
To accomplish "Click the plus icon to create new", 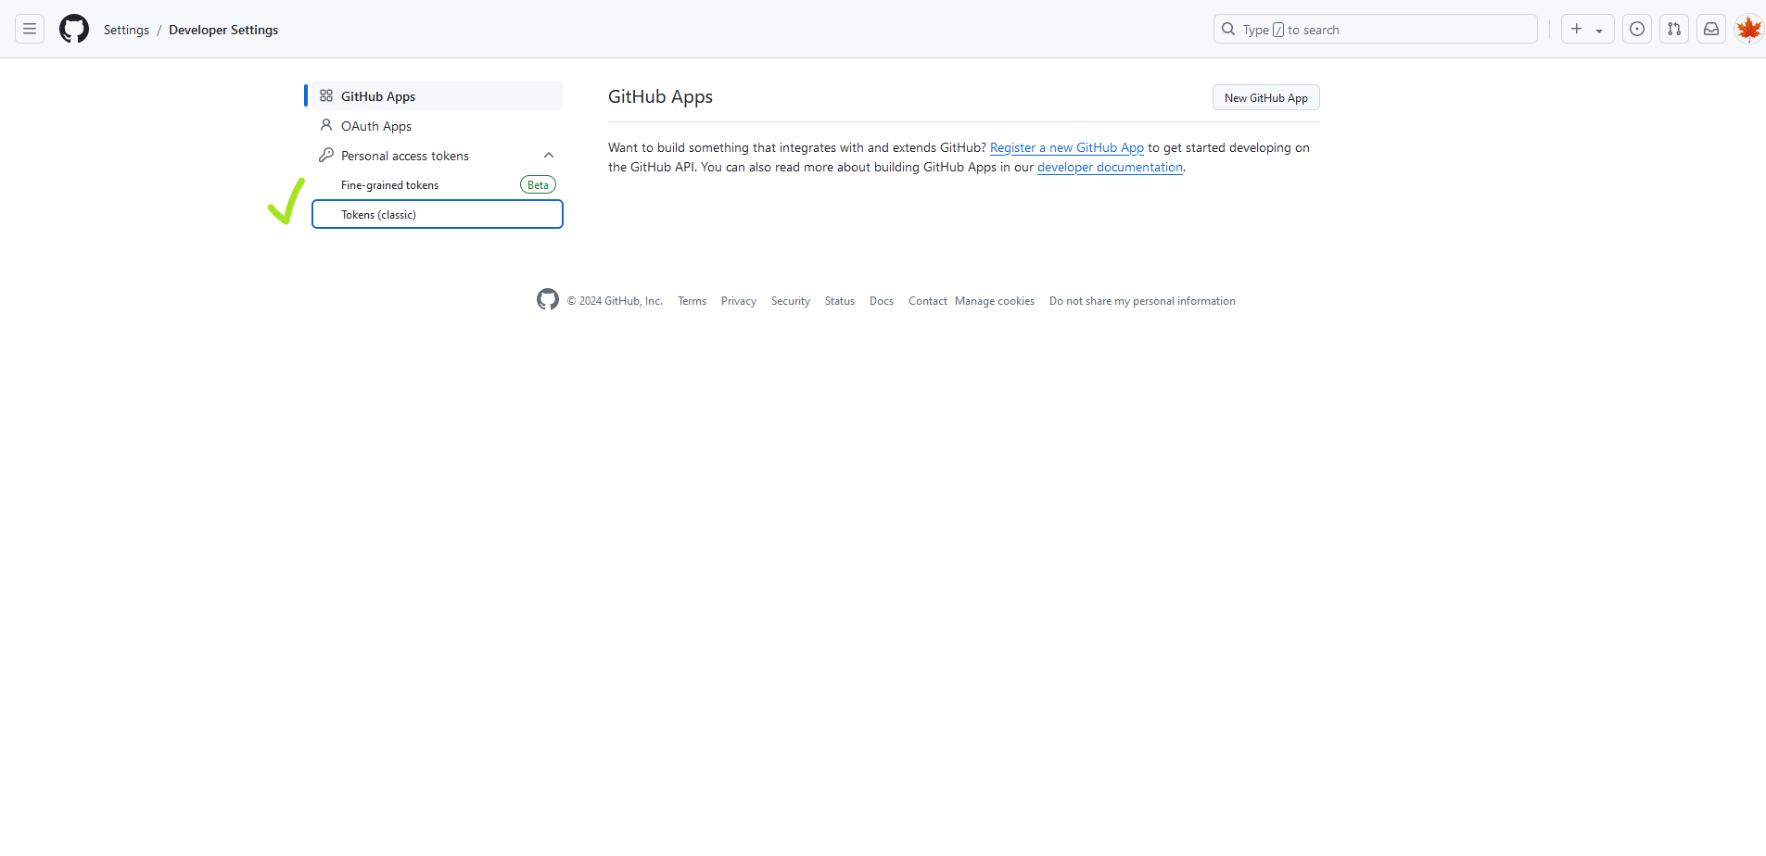I will [x=1577, y=30].
